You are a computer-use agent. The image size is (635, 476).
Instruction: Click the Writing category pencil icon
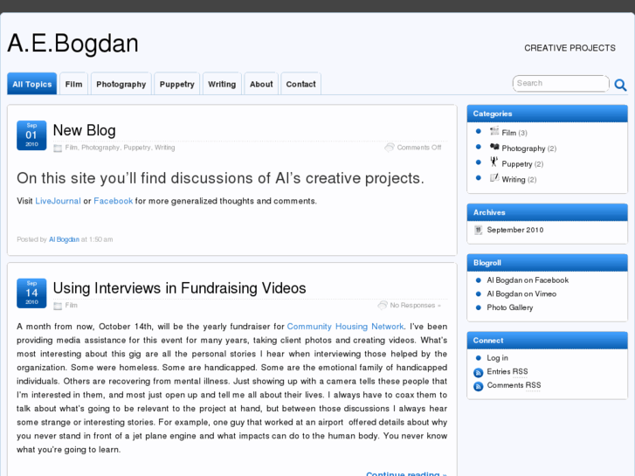point(494,177)
